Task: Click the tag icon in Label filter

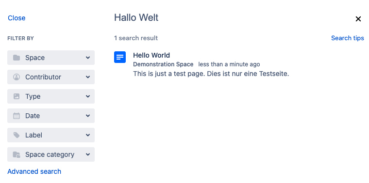Action: coord(17,135)
